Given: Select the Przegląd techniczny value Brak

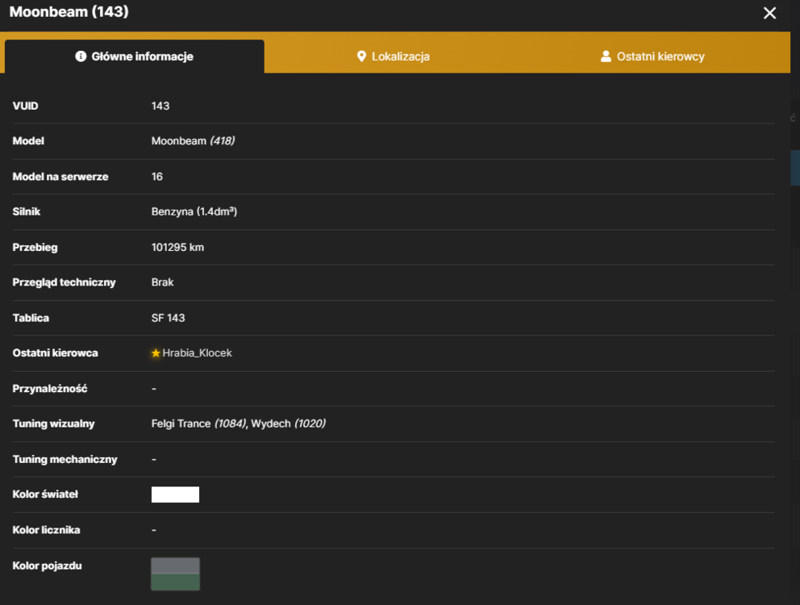Looking at the screenshot, I should tap(162, 282).
